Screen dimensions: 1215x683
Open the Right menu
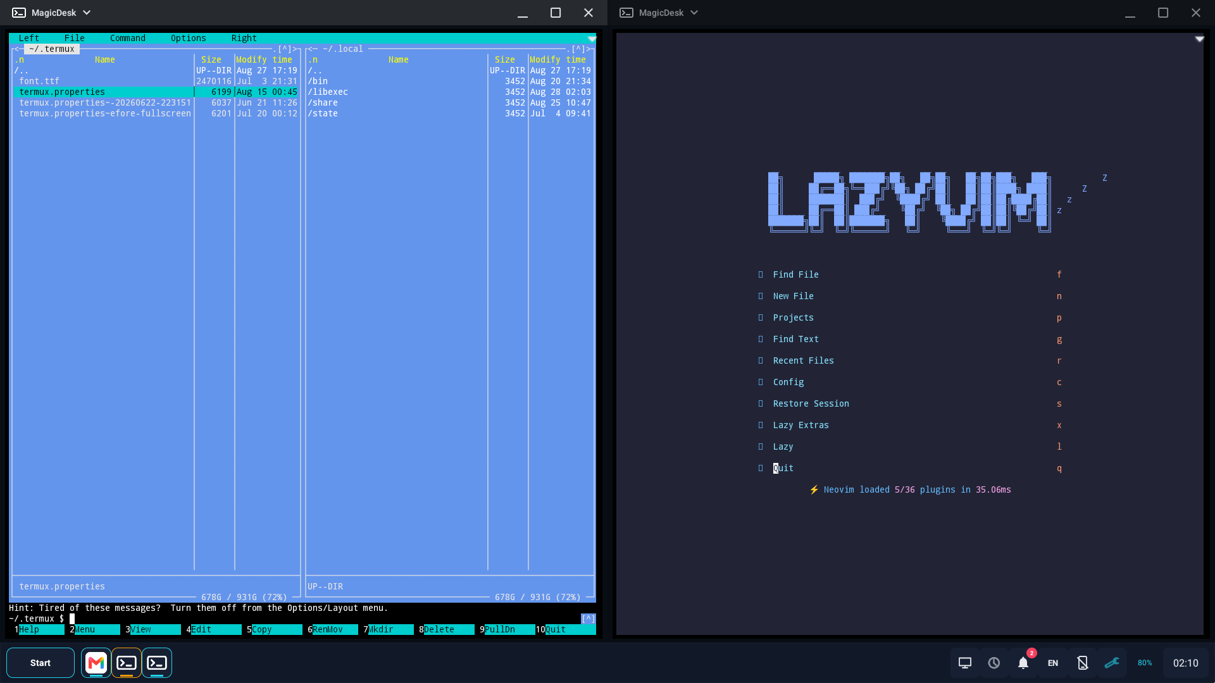tap(244, 38)
